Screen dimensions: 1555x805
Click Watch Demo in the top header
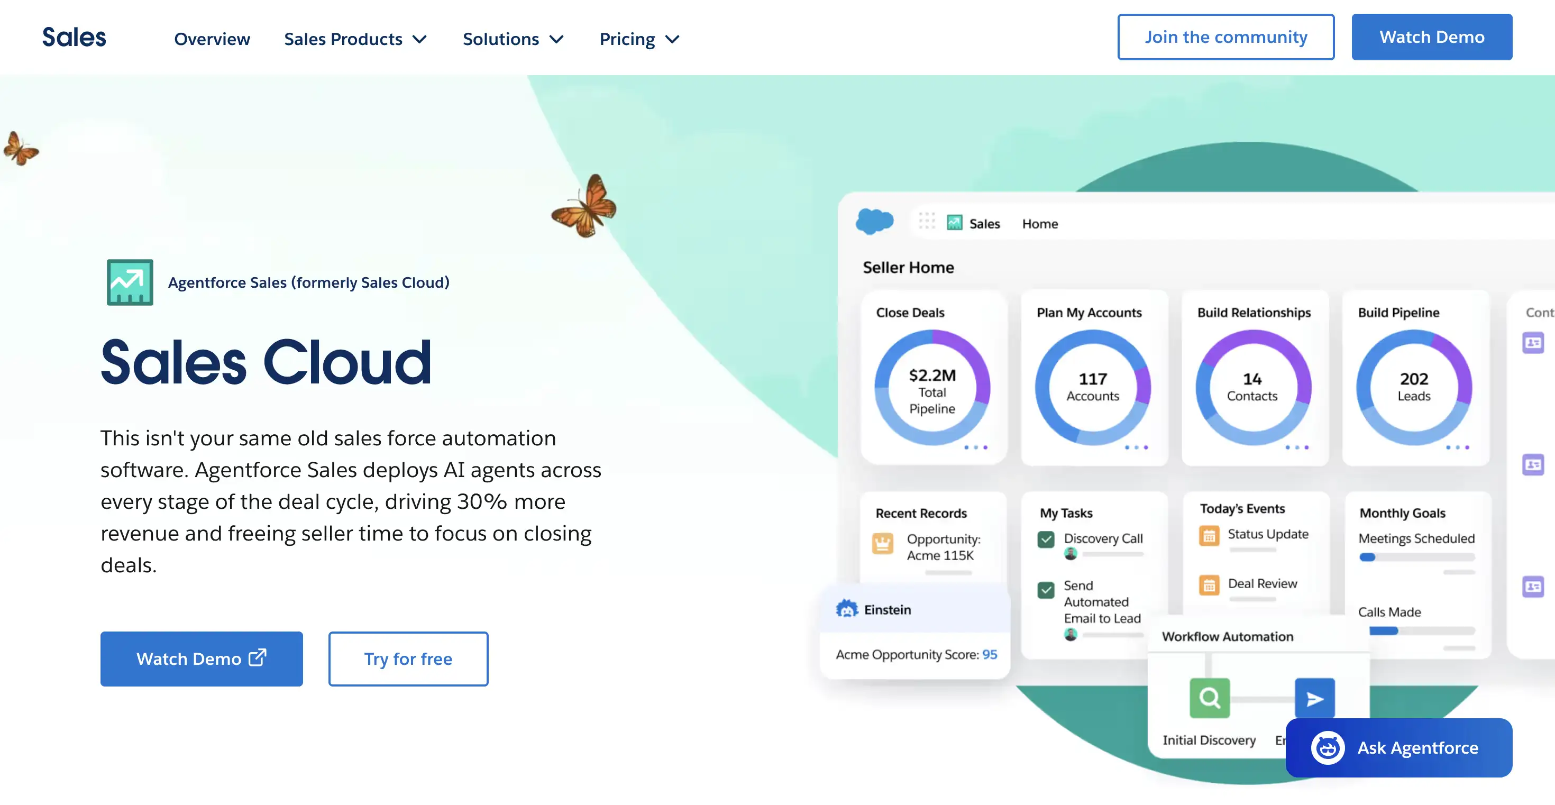coord(1432,38)
